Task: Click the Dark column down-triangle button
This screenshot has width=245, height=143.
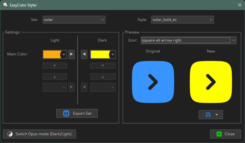Action: tap(103, 66)
